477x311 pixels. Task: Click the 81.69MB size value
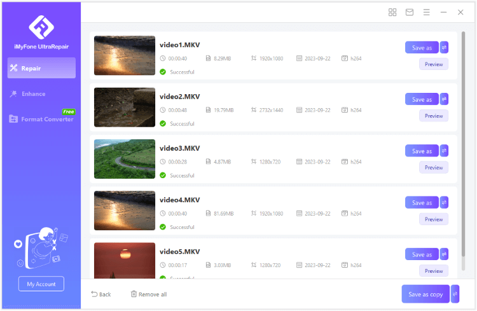click(224, 214)
